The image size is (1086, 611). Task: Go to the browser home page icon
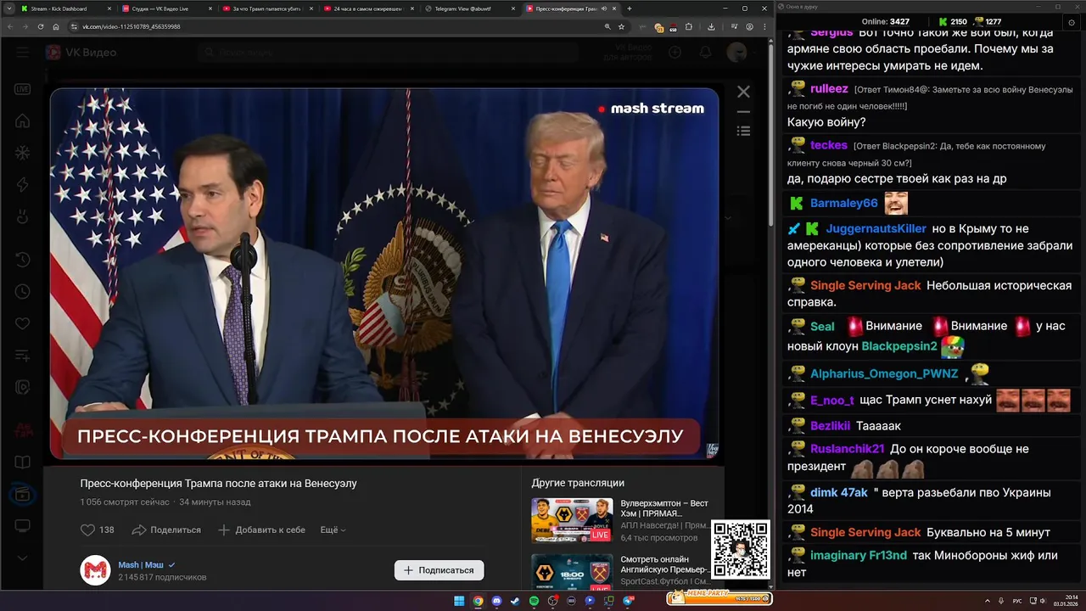click(56, 26)
